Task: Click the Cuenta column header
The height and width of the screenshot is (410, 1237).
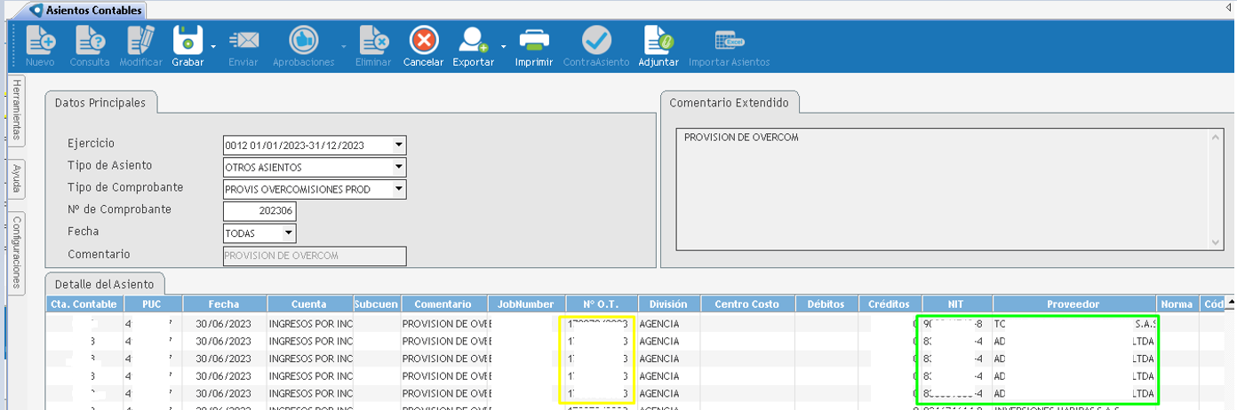Action: [x=309, y=304]
